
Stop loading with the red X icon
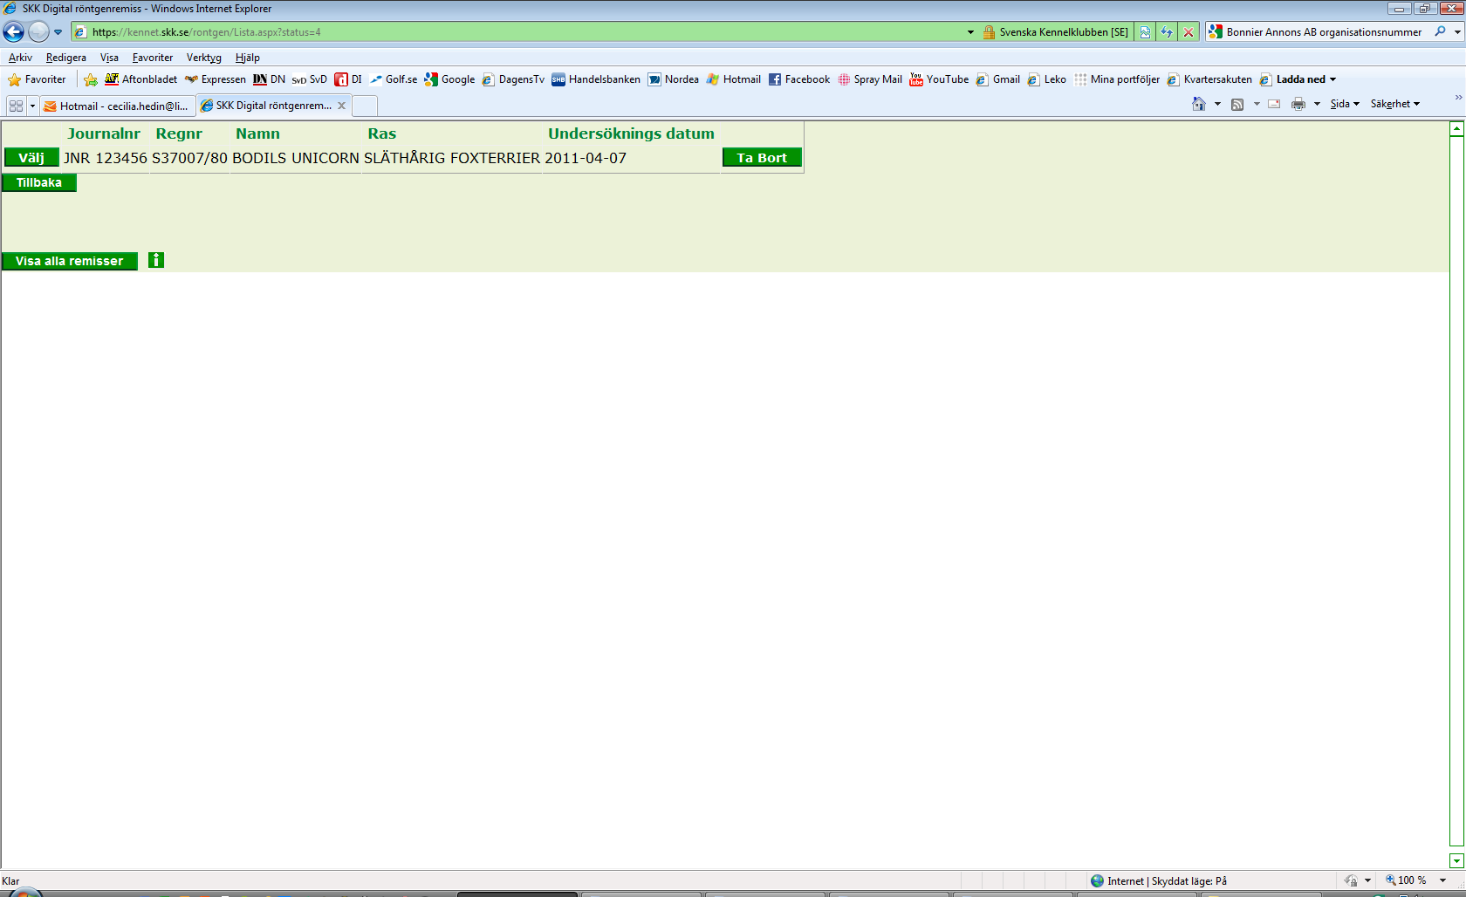click(x=1188, y=32)
